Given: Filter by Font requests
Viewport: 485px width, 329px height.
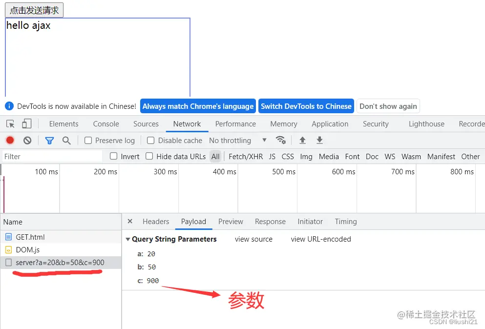Looking at the screenshot, I should click(x=352, y=157).
